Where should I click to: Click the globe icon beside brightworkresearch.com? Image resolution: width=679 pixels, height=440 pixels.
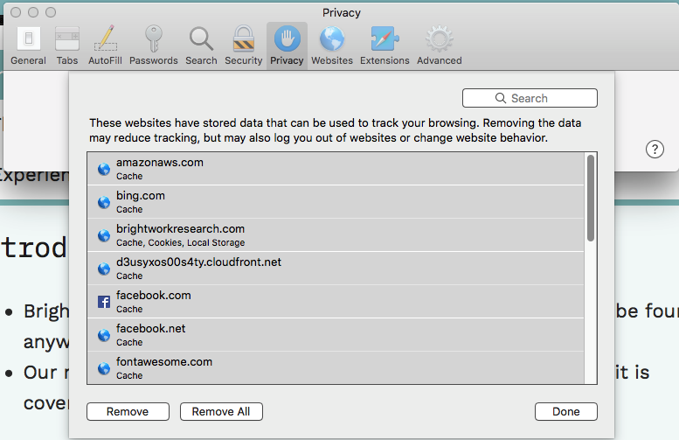tap(104, 235)
